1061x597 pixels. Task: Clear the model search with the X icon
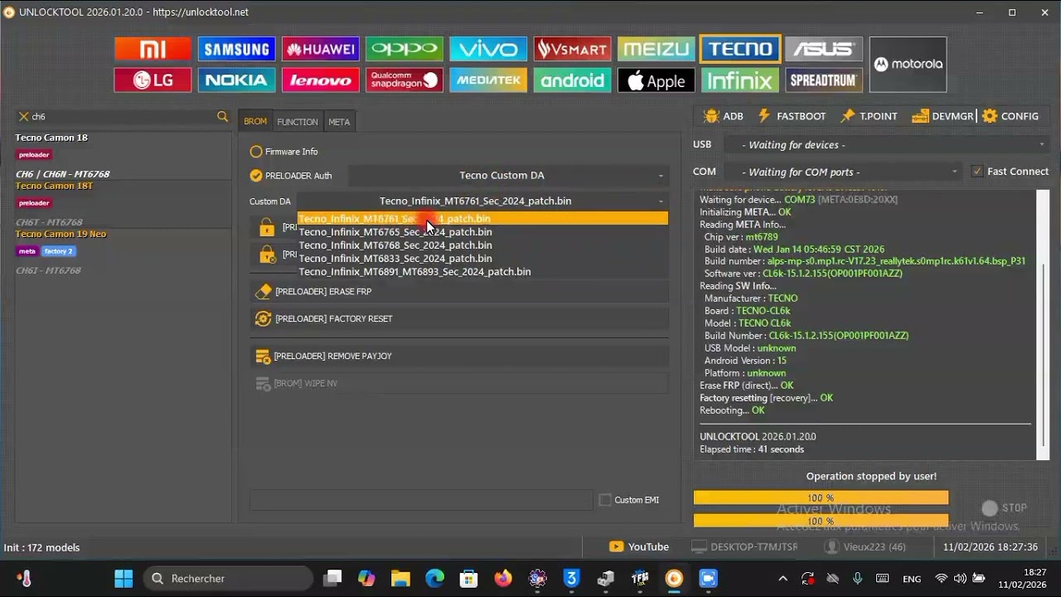(23, 117)
